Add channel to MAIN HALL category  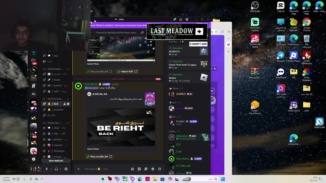(68, 123)
